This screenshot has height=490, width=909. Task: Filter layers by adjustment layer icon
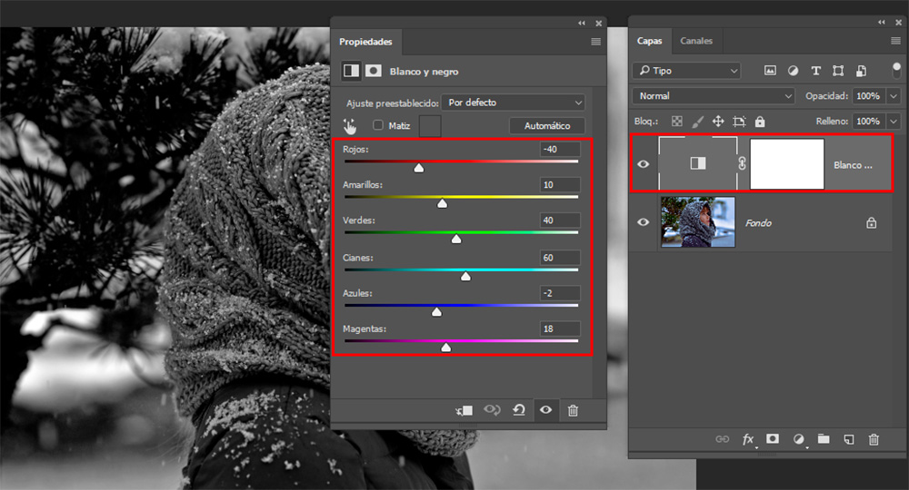(x=793, y=71)
